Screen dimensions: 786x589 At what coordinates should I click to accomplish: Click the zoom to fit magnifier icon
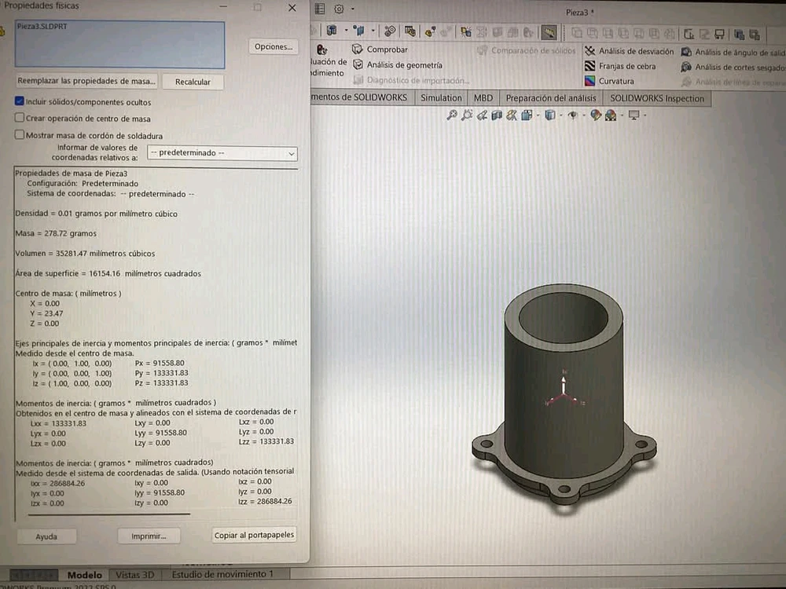(x=452, y=115)
